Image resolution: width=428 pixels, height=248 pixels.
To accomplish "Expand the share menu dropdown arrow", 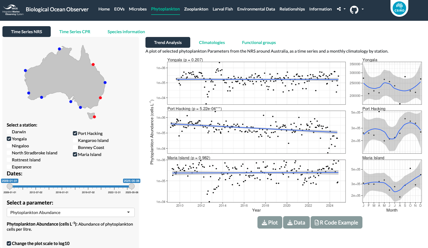I will [x=345, y=9].
